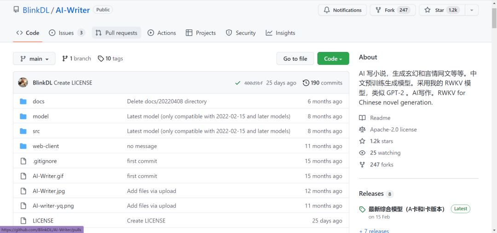
Task: Click the Fork button label
Action: pos(390,10)
